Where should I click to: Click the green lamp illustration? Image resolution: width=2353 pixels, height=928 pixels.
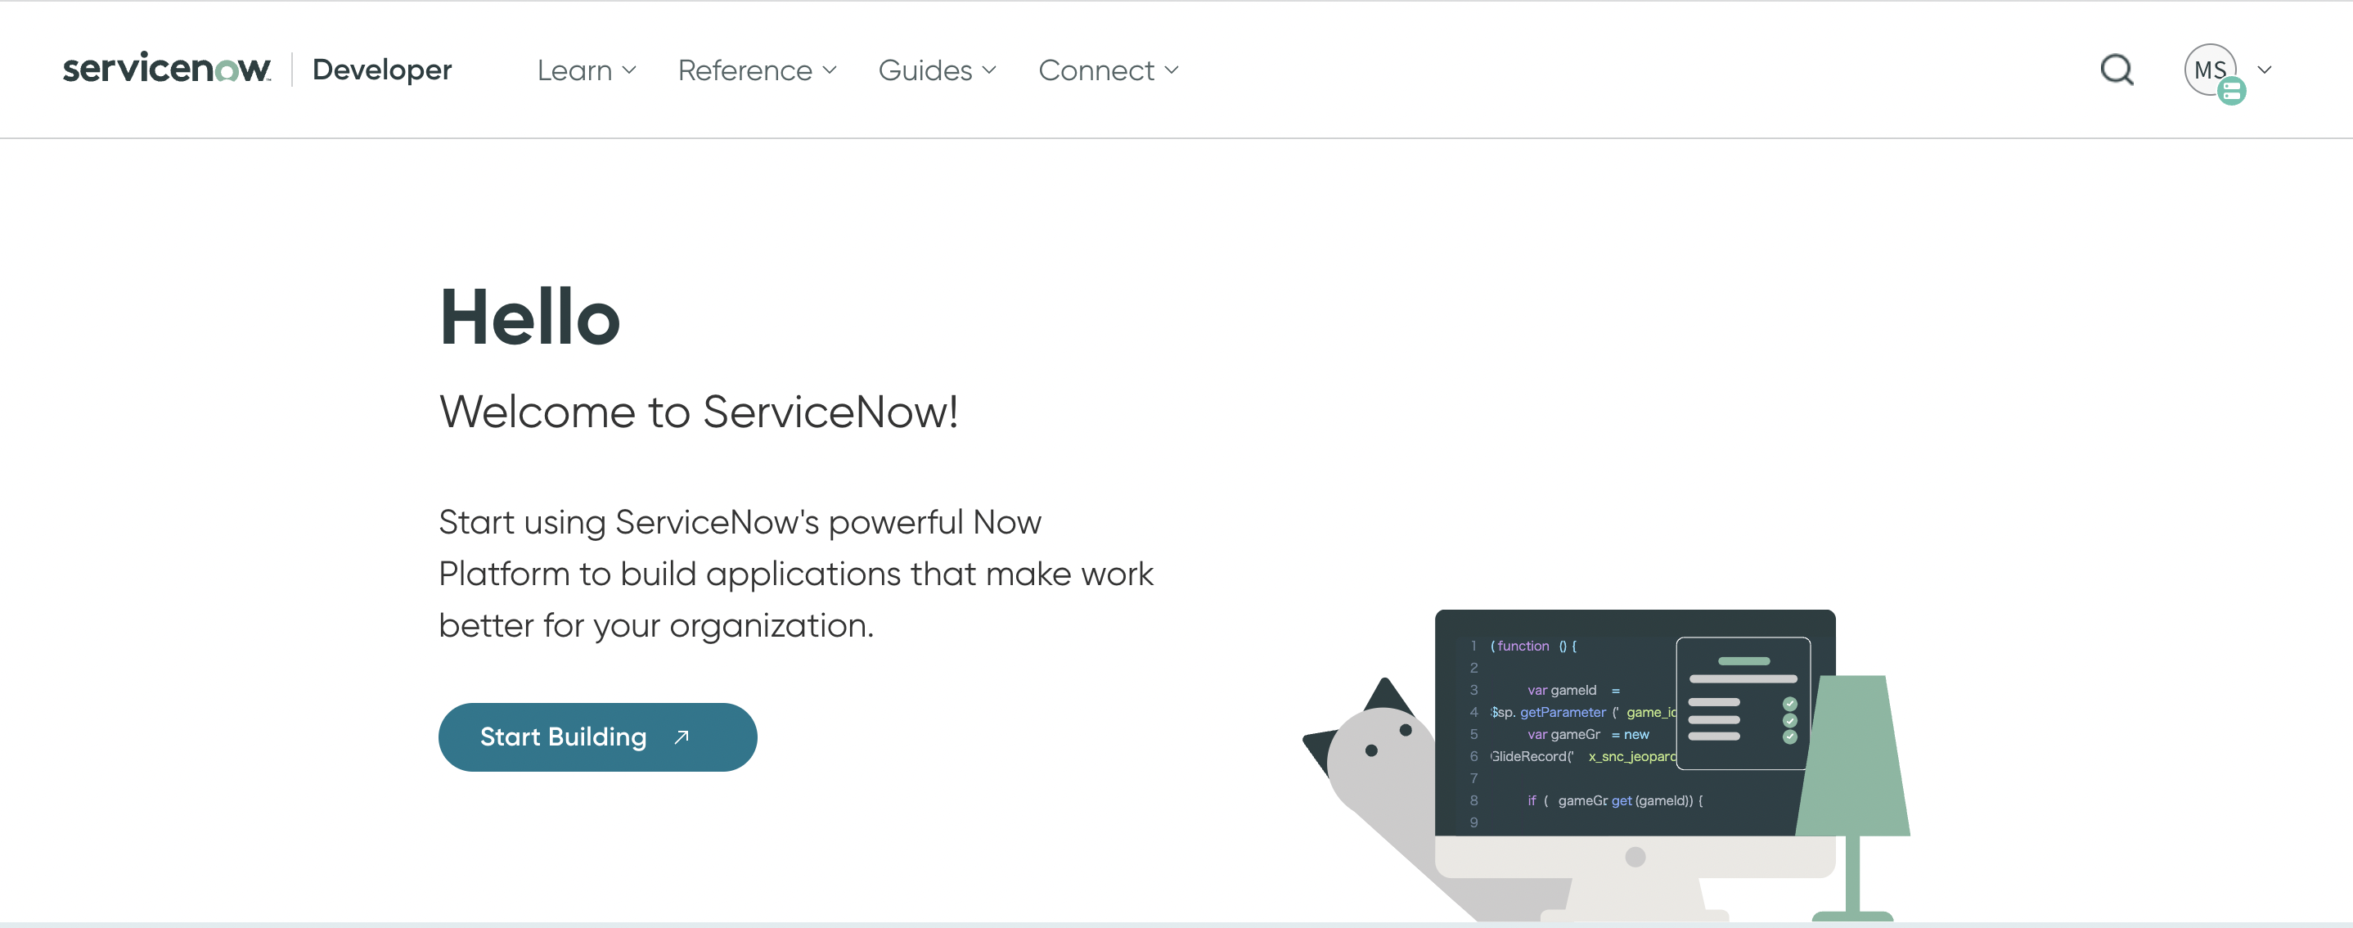click(1852, 758)
